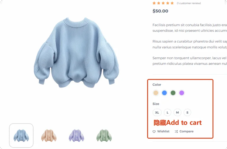Click the Wishlist text link
The image size is (227, 149).
coord(163,131)
